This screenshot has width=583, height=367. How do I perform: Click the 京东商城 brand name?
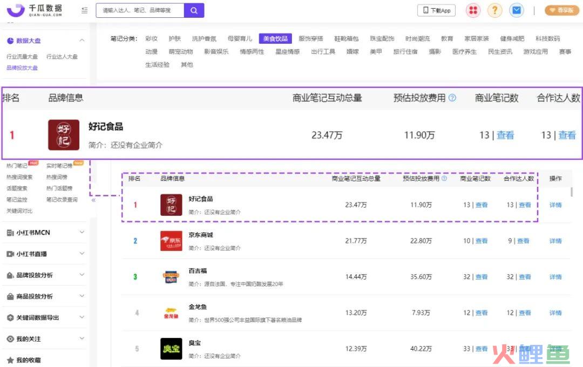(x=200, y=235)
